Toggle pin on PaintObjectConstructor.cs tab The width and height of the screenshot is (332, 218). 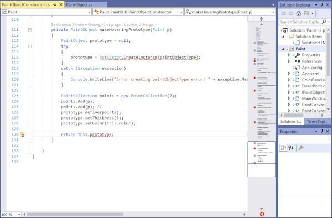click(x=55, y=4)
